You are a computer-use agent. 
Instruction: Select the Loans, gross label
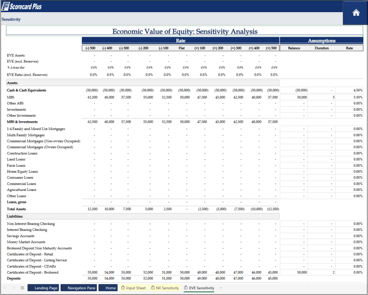17,202
